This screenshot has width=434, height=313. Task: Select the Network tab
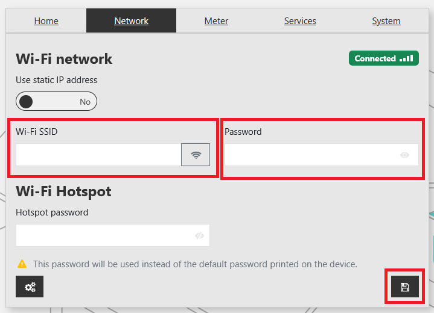coord(131,21)
